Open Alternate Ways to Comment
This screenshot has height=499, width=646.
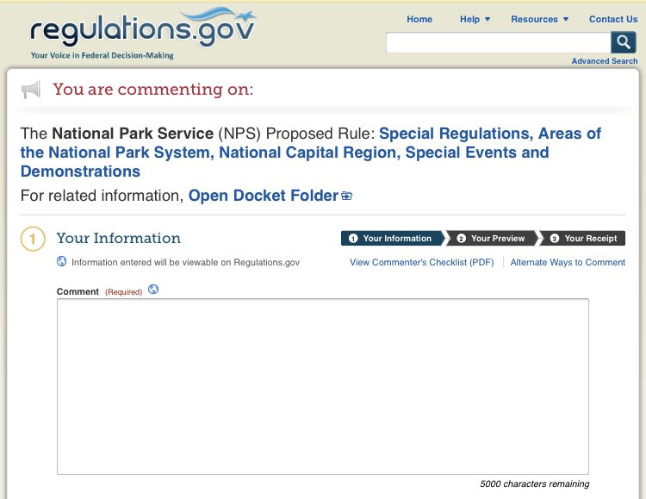click(x=568, y=262)
